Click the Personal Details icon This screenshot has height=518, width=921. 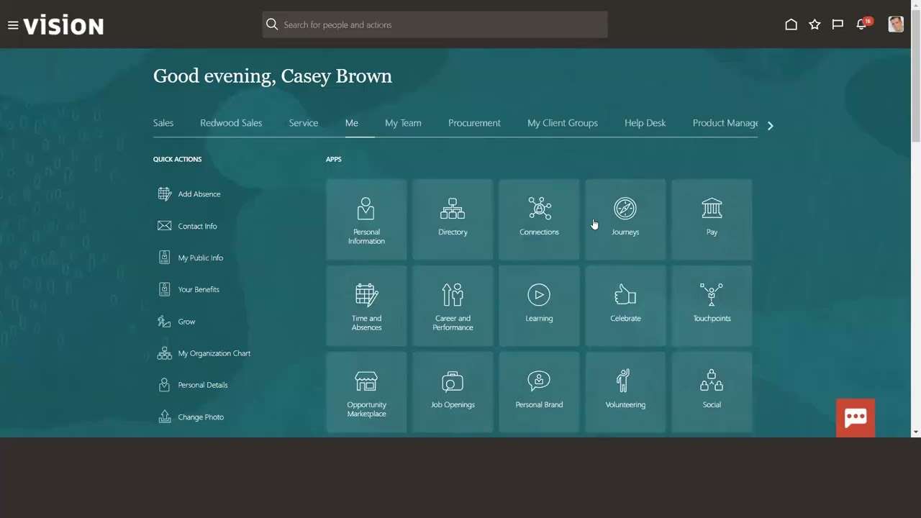164,385
